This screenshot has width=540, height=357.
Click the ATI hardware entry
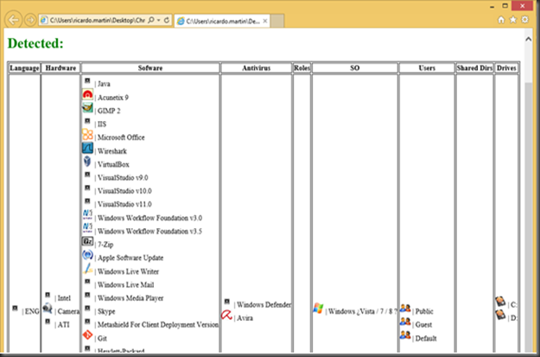(63, 325)
